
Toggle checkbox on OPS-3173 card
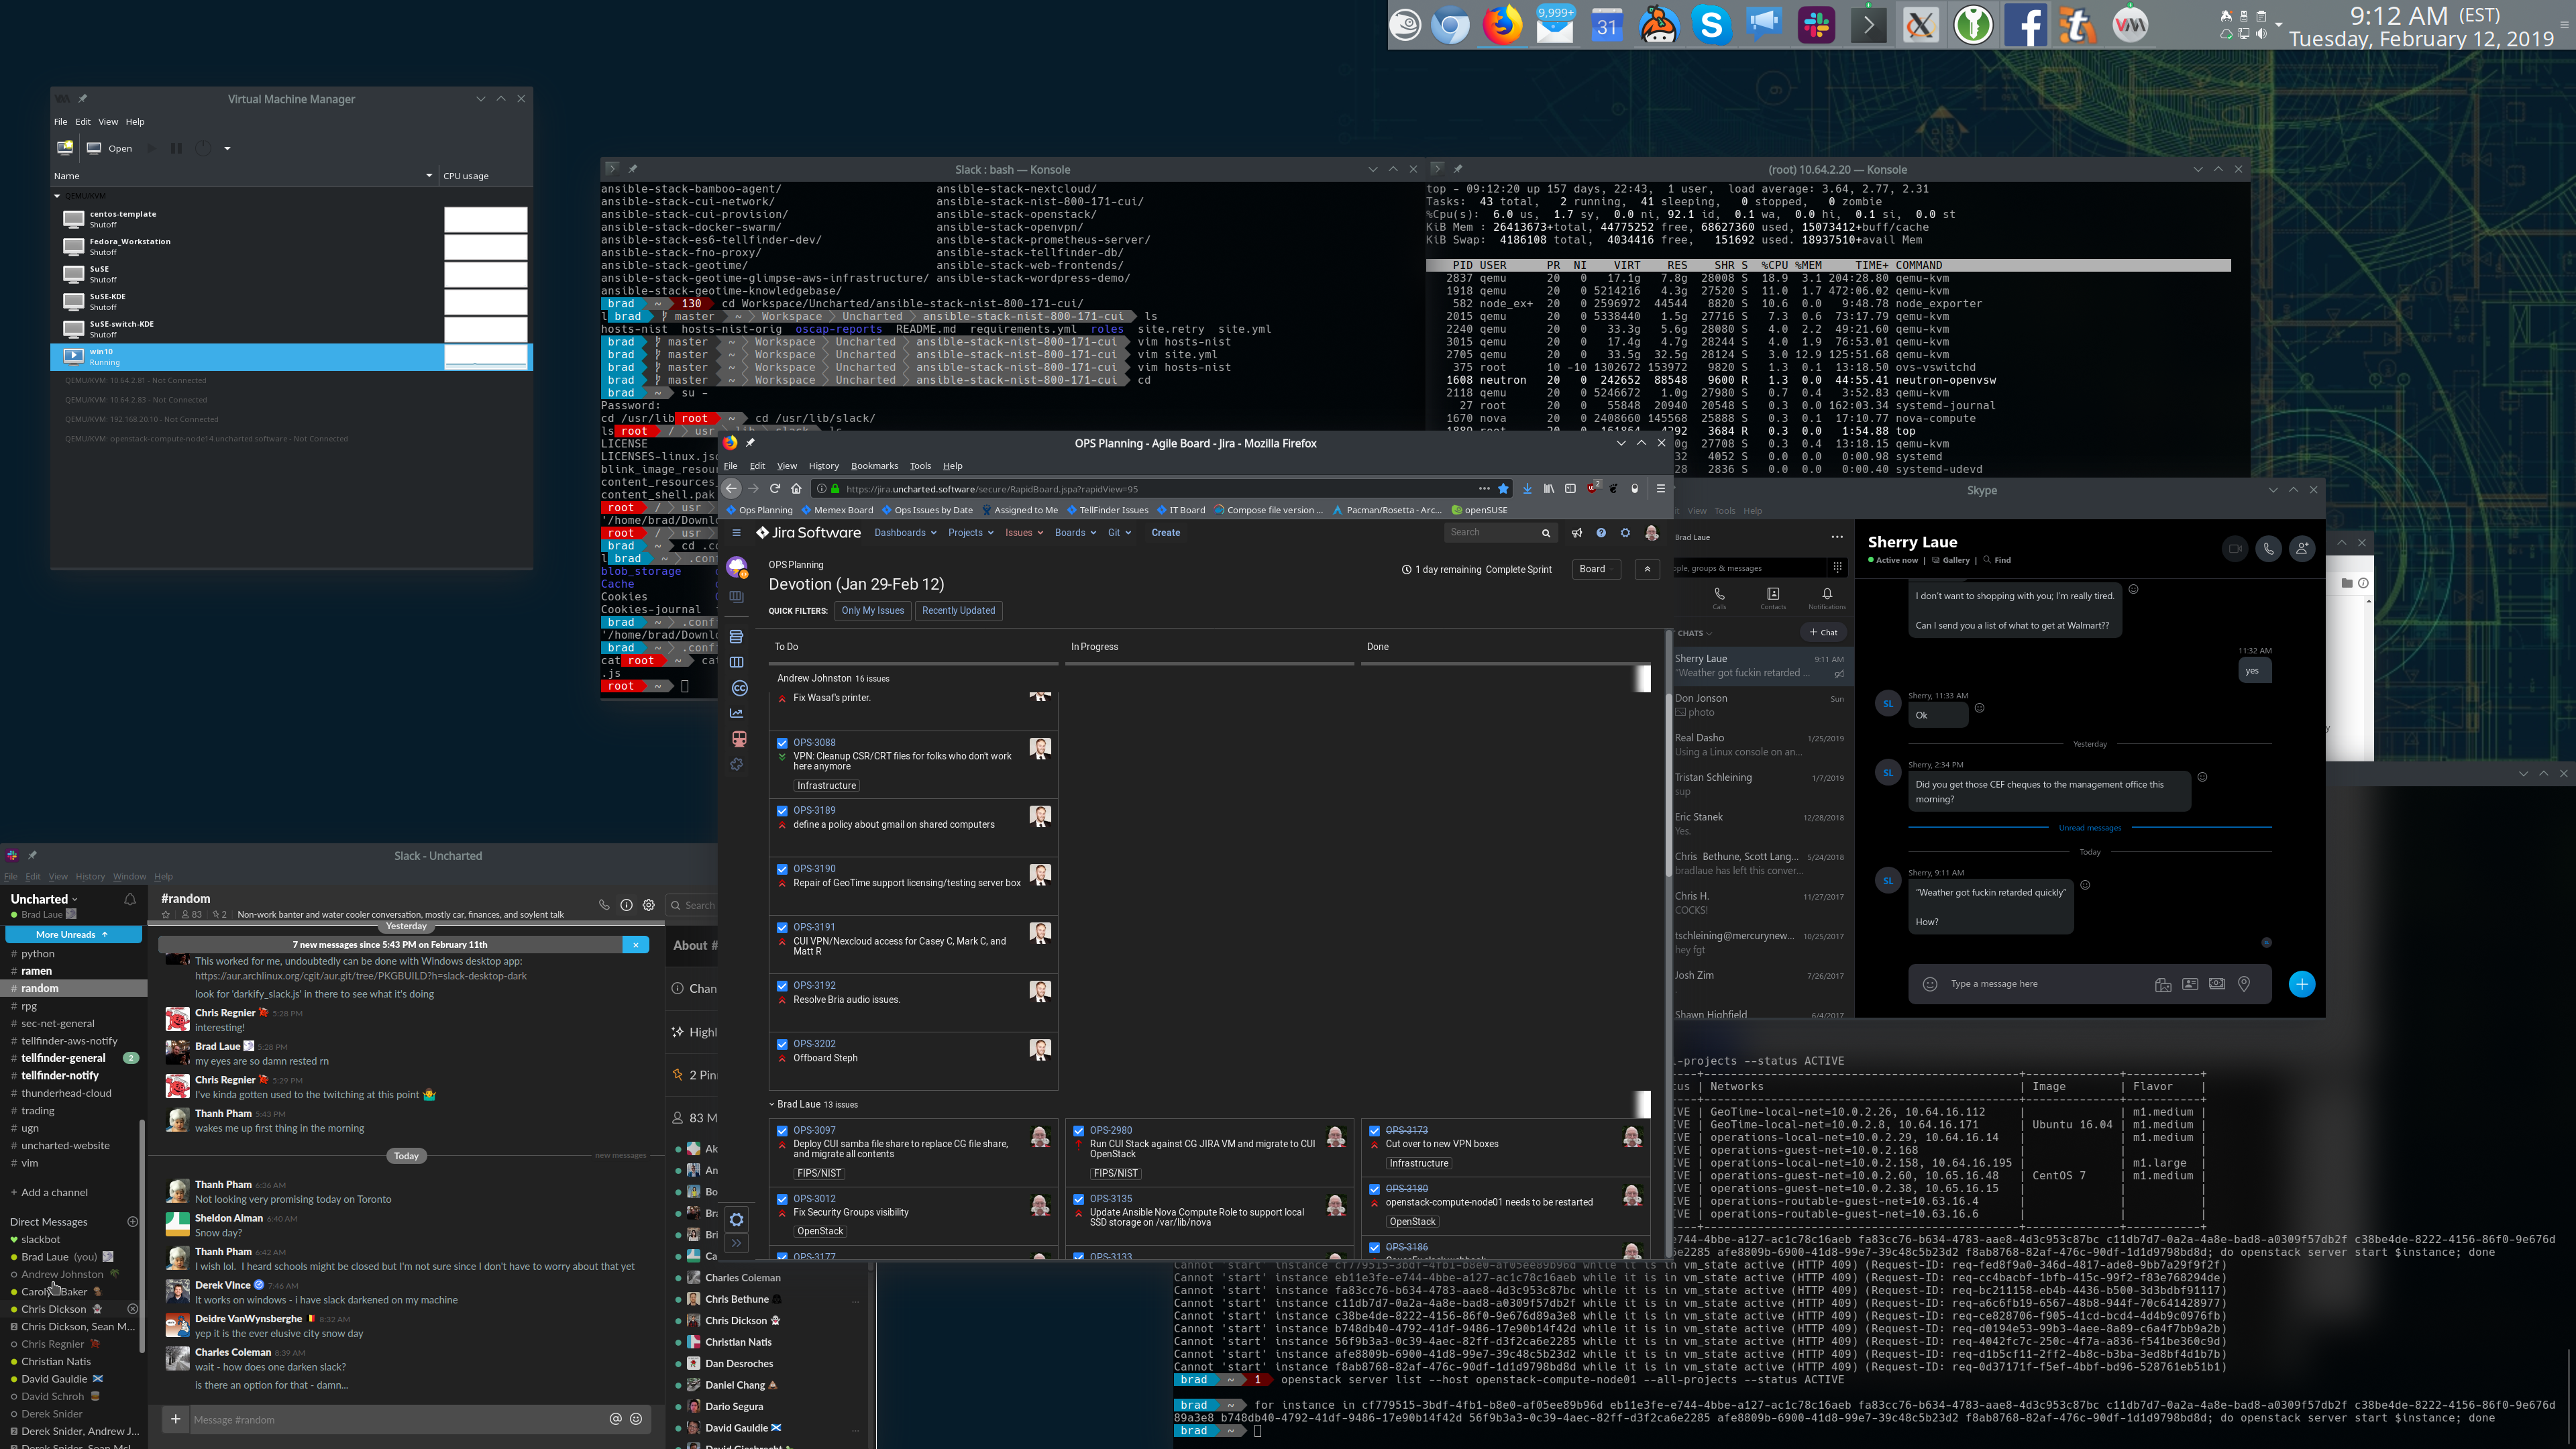[x=1374, y=1131]
